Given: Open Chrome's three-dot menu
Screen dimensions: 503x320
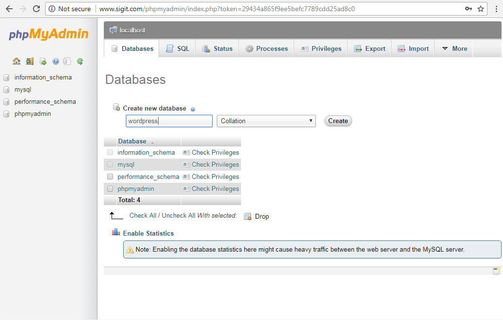Looking at the screenshot, I should [496, 9].
